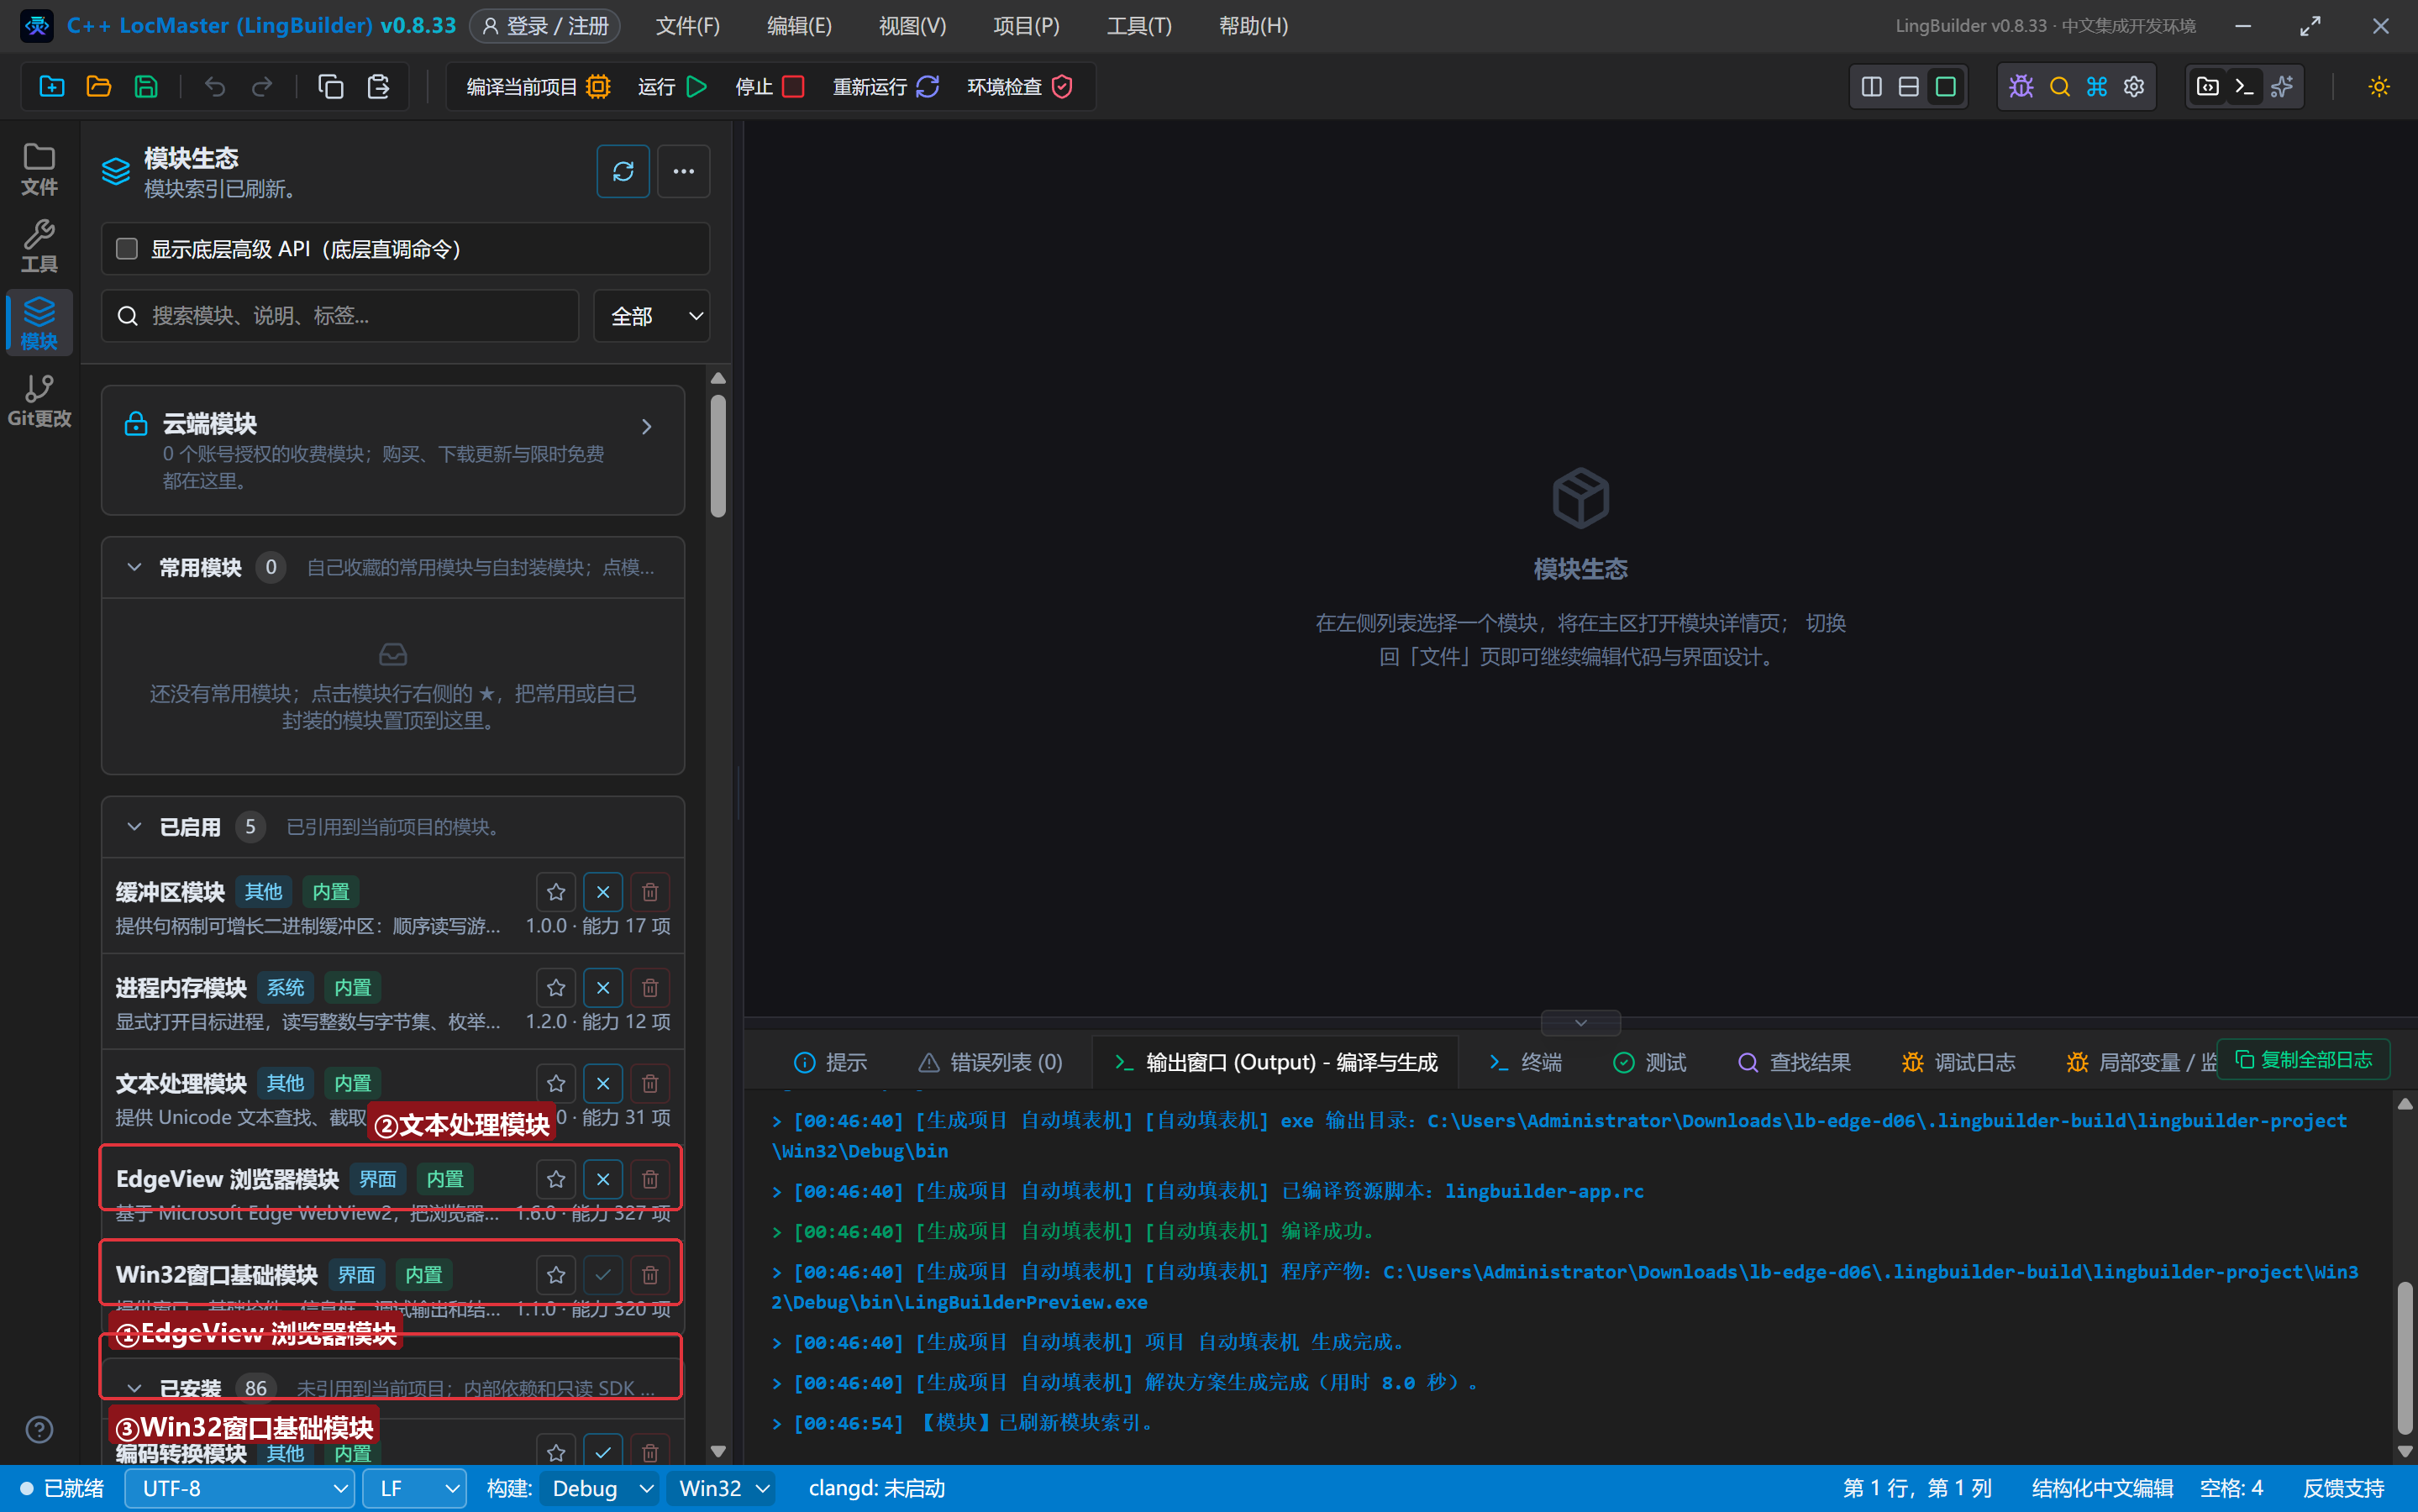Switch theme with the sun icon

coord(2379,87)
